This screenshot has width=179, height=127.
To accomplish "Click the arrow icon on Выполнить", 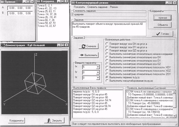I will click(81, 55).
